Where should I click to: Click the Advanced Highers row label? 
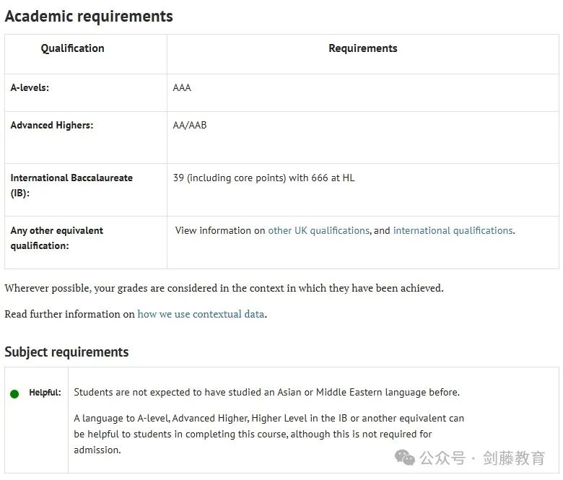(x=52, y=126)
